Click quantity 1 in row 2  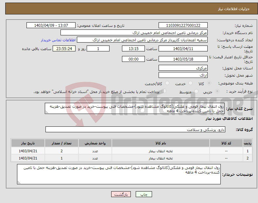coord(61,158)
